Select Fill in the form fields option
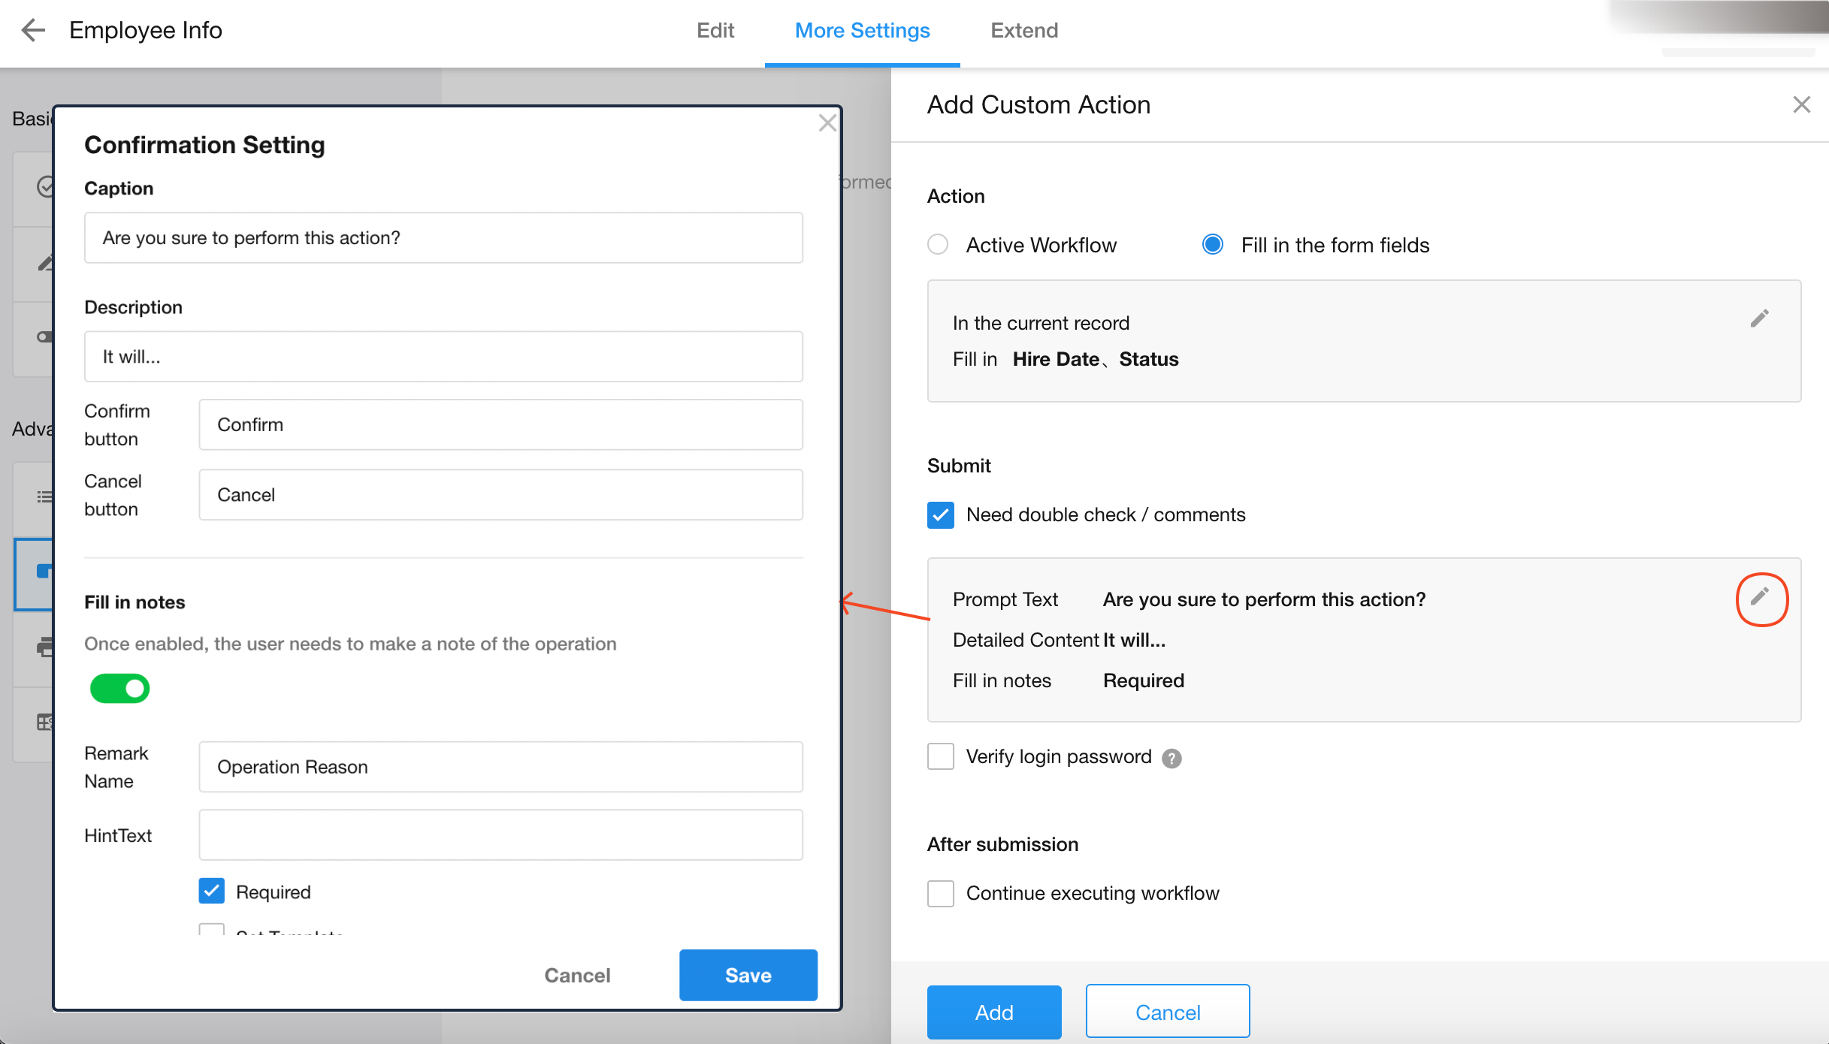Screen dimensions: 1829x1044 (x=1213, y=245)
